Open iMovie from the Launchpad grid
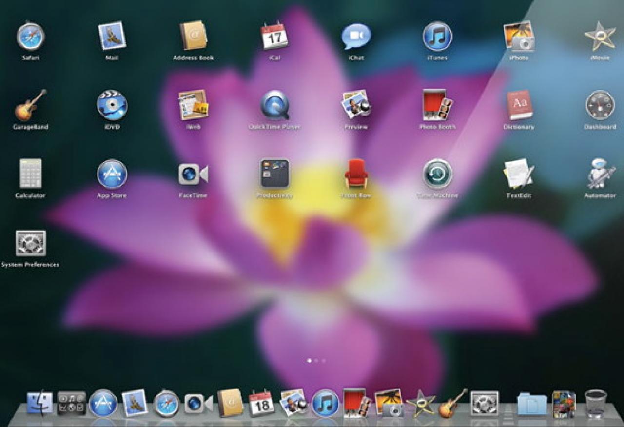The image size is (624, 427). [x=600, y=37]
